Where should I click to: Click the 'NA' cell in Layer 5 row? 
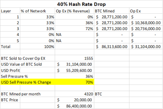[x=74, y=41]
